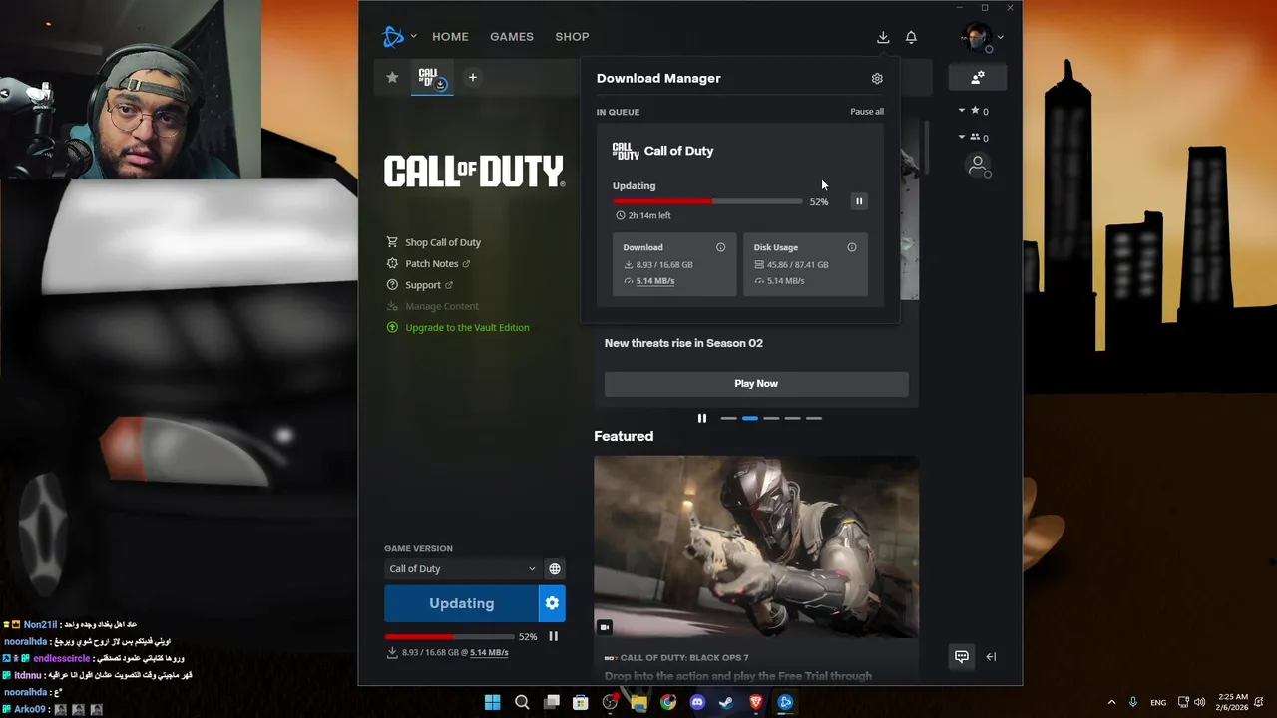Open Task View on taskbar

coord(551,702)
